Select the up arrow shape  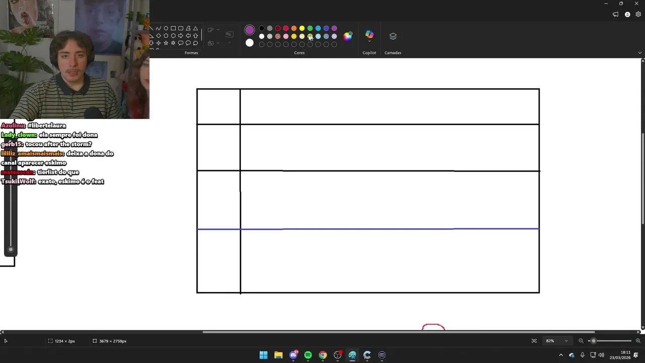tap(196, 36)
